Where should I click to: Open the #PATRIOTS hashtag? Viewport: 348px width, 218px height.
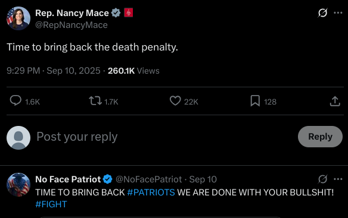pos(151,192)
